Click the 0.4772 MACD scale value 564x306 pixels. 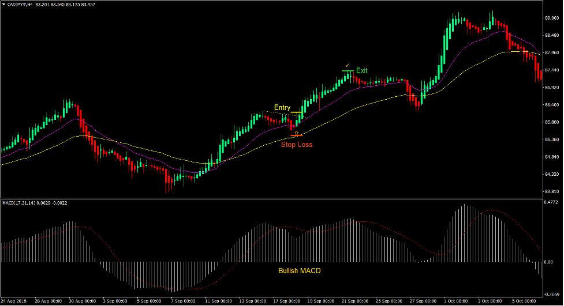(552, 203)
